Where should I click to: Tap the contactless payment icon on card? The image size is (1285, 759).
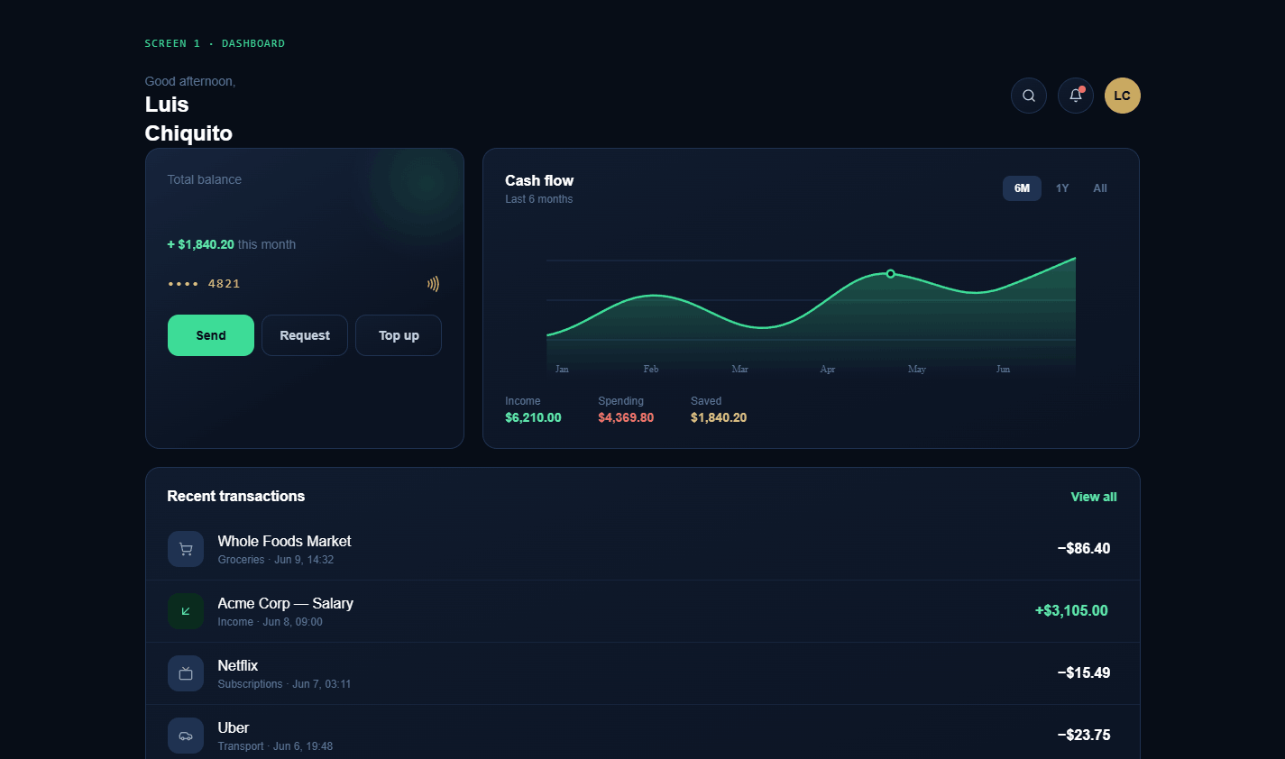click(x=434, y=284)
